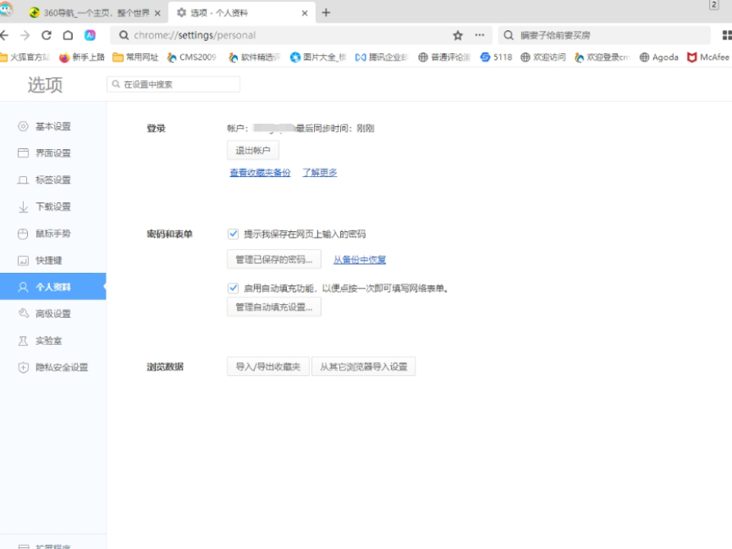Open the CMS2009 bookmark
The width and height of the screenshot is (732, 549).
coord(192,57)
